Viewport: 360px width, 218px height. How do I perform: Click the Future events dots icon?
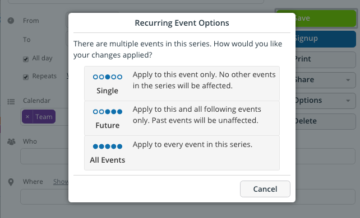[x=108, y=112]
